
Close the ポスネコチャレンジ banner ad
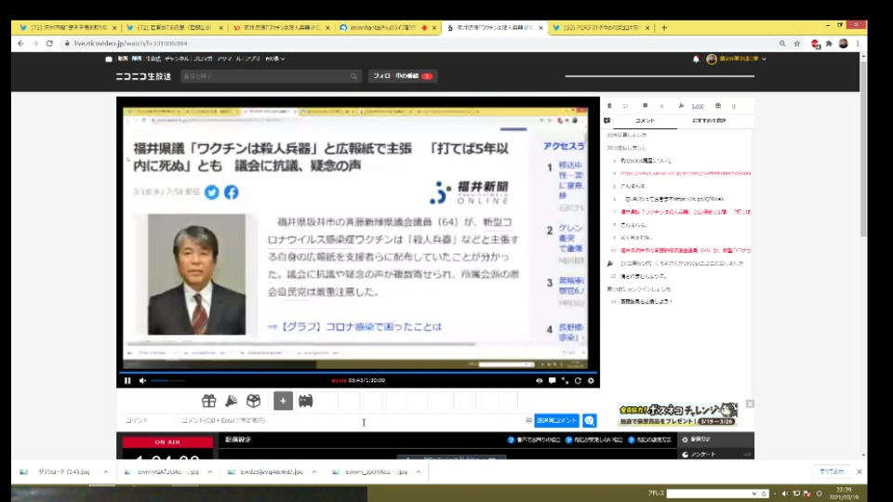pos(750,404)
